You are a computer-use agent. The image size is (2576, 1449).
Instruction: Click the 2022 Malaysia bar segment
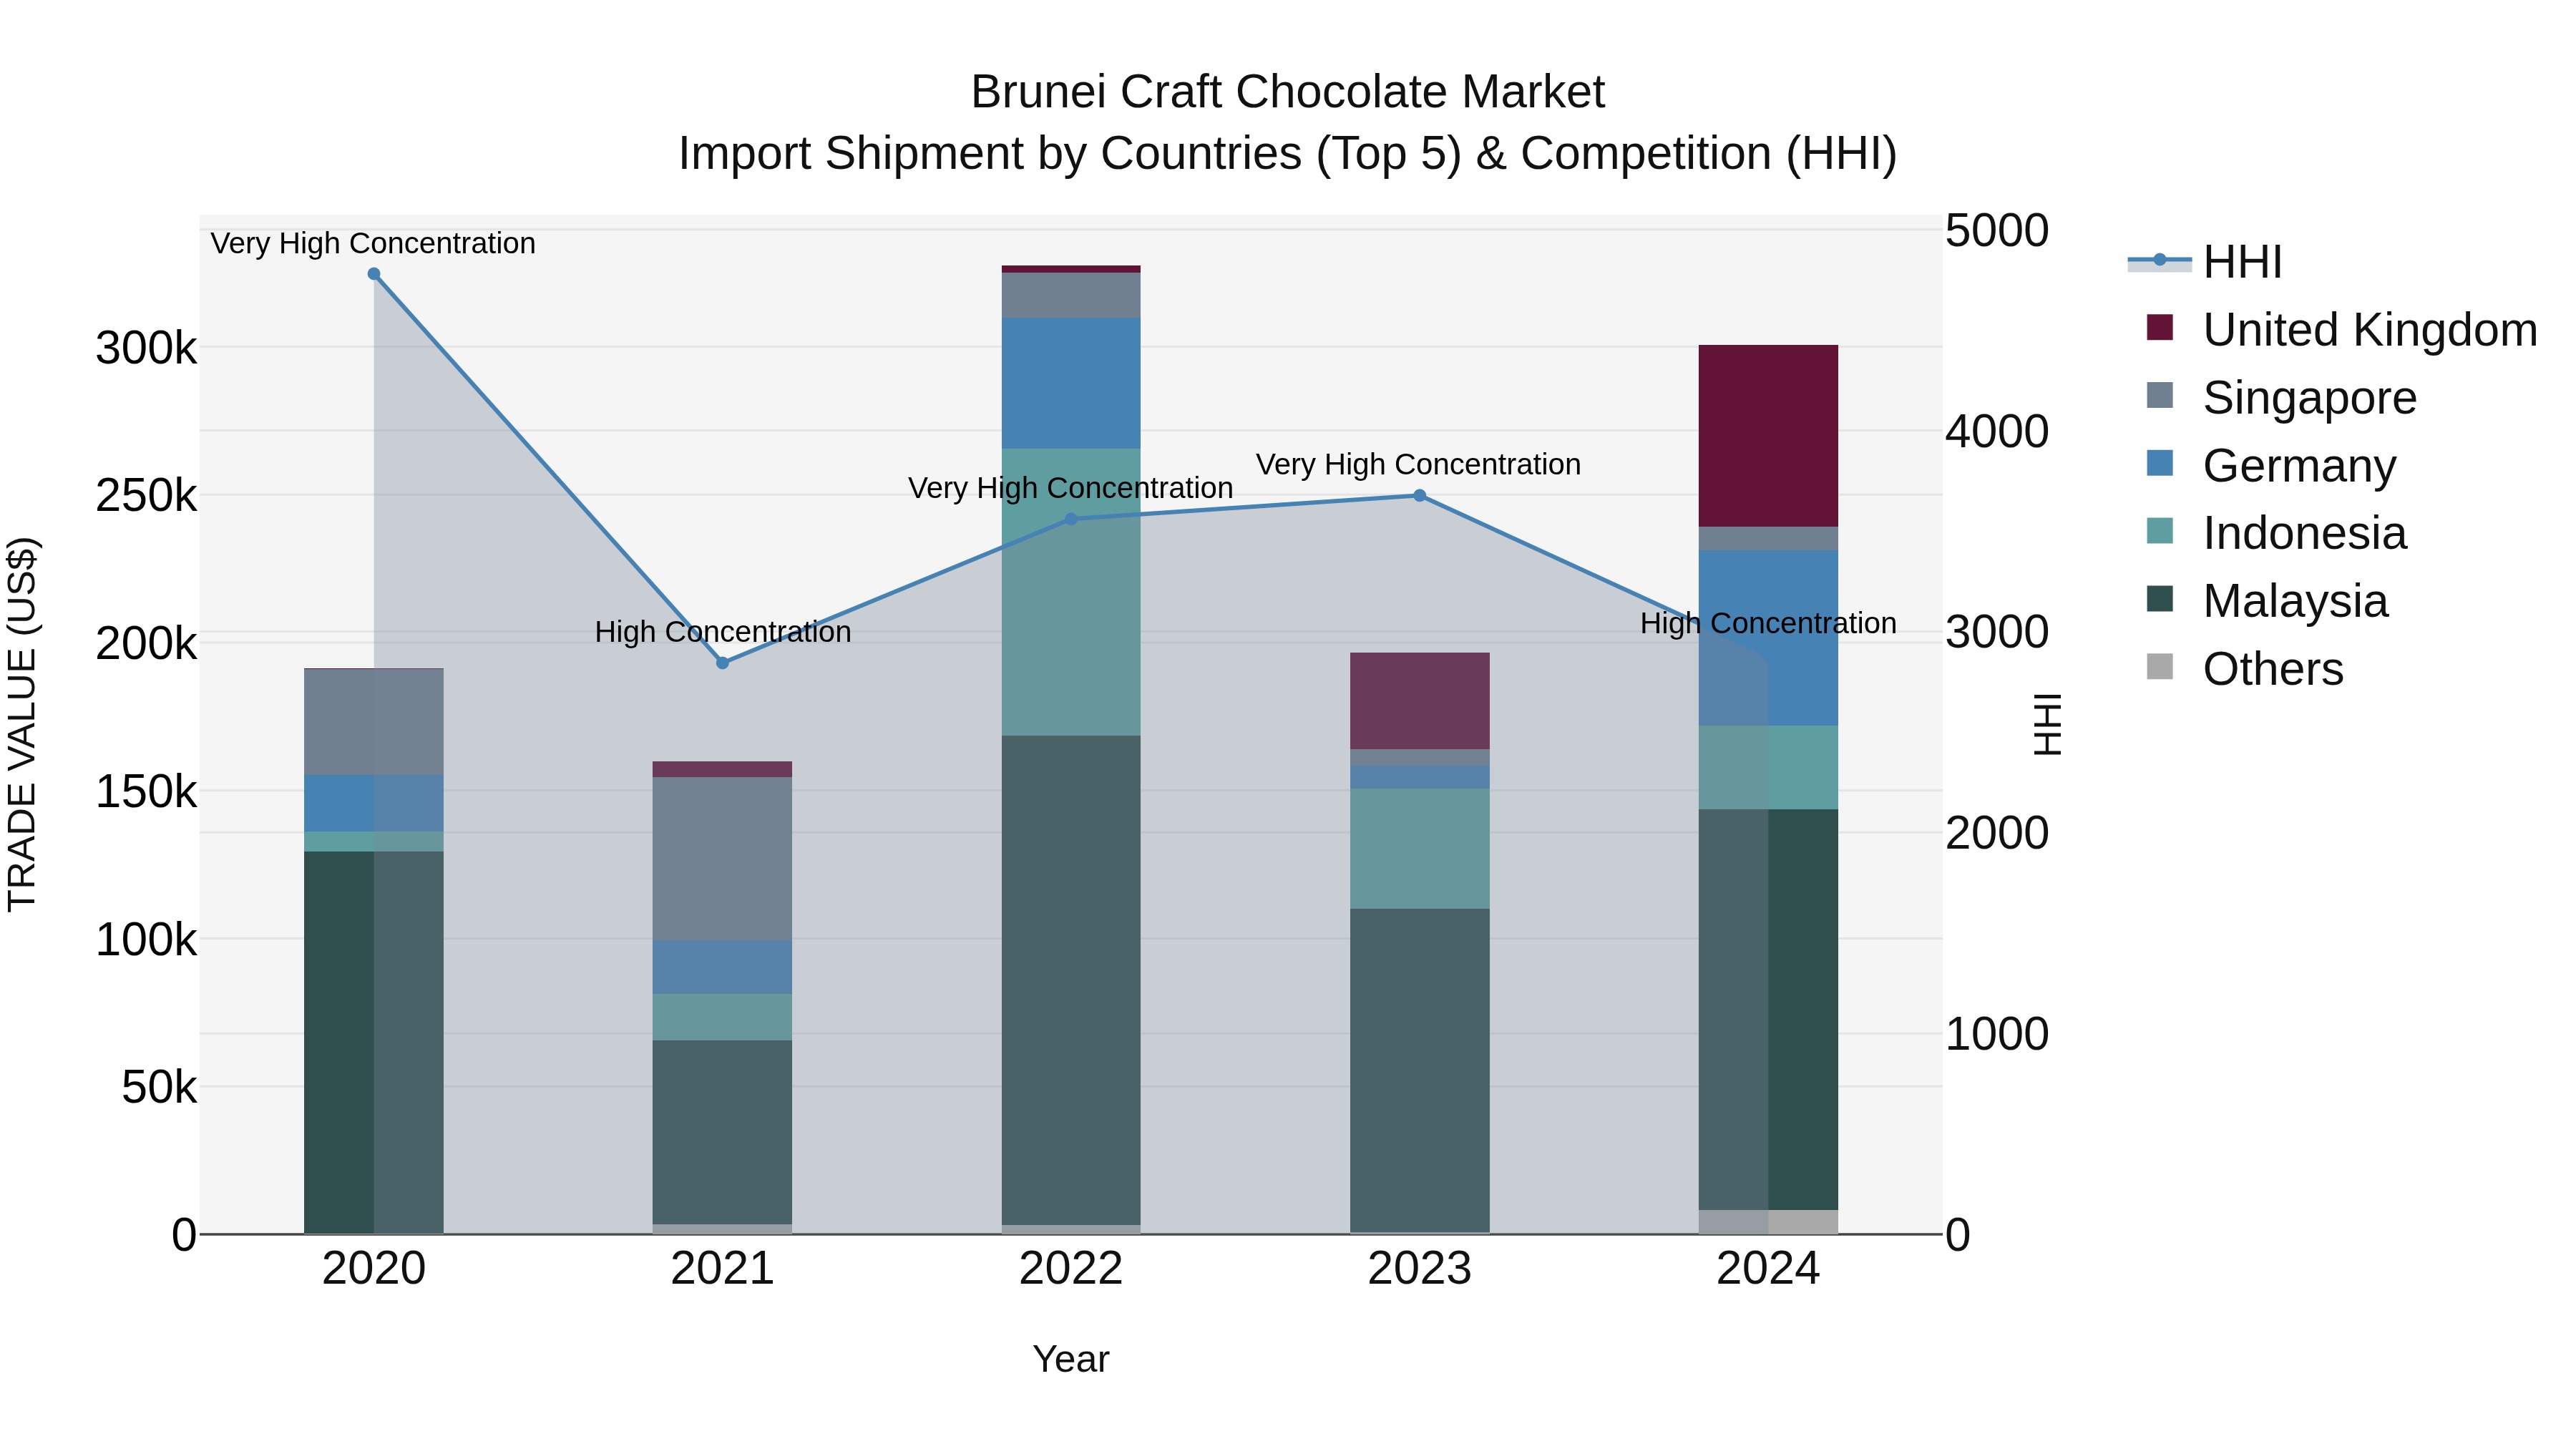[x=1071, y=980]
